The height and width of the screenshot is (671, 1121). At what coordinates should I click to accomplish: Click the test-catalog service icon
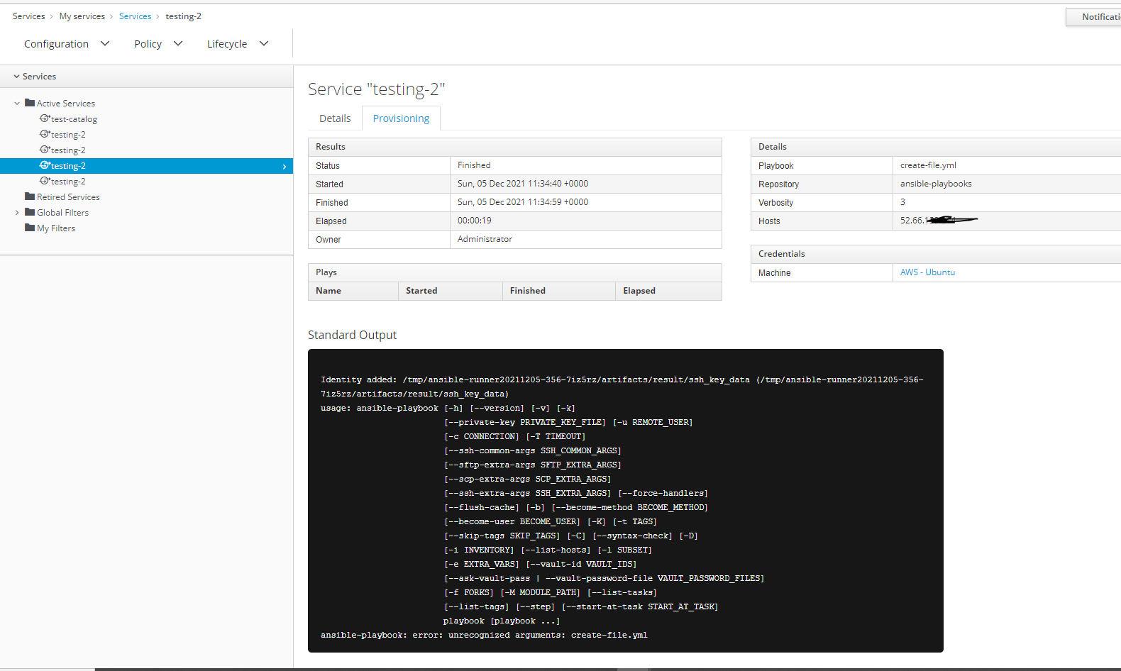click(x=45, y=118)
